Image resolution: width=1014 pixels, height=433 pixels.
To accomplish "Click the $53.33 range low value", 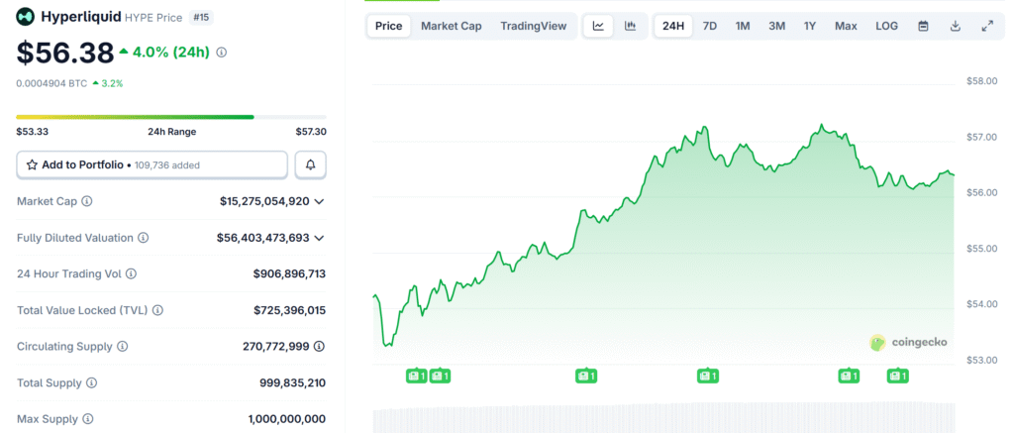I will 33,132.
